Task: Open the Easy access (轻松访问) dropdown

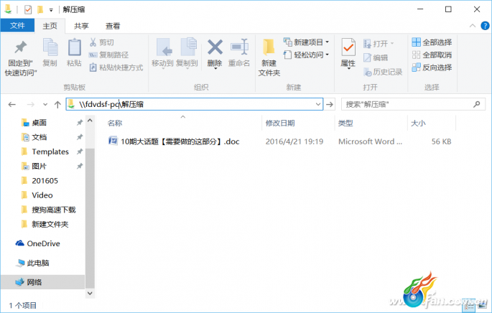Action: pos(306,55)
